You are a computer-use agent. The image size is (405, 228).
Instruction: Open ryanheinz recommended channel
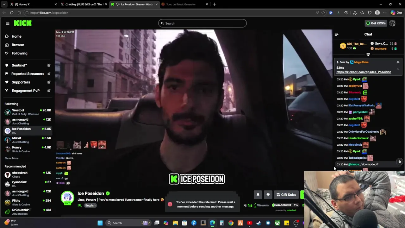(x=28, y=184)
